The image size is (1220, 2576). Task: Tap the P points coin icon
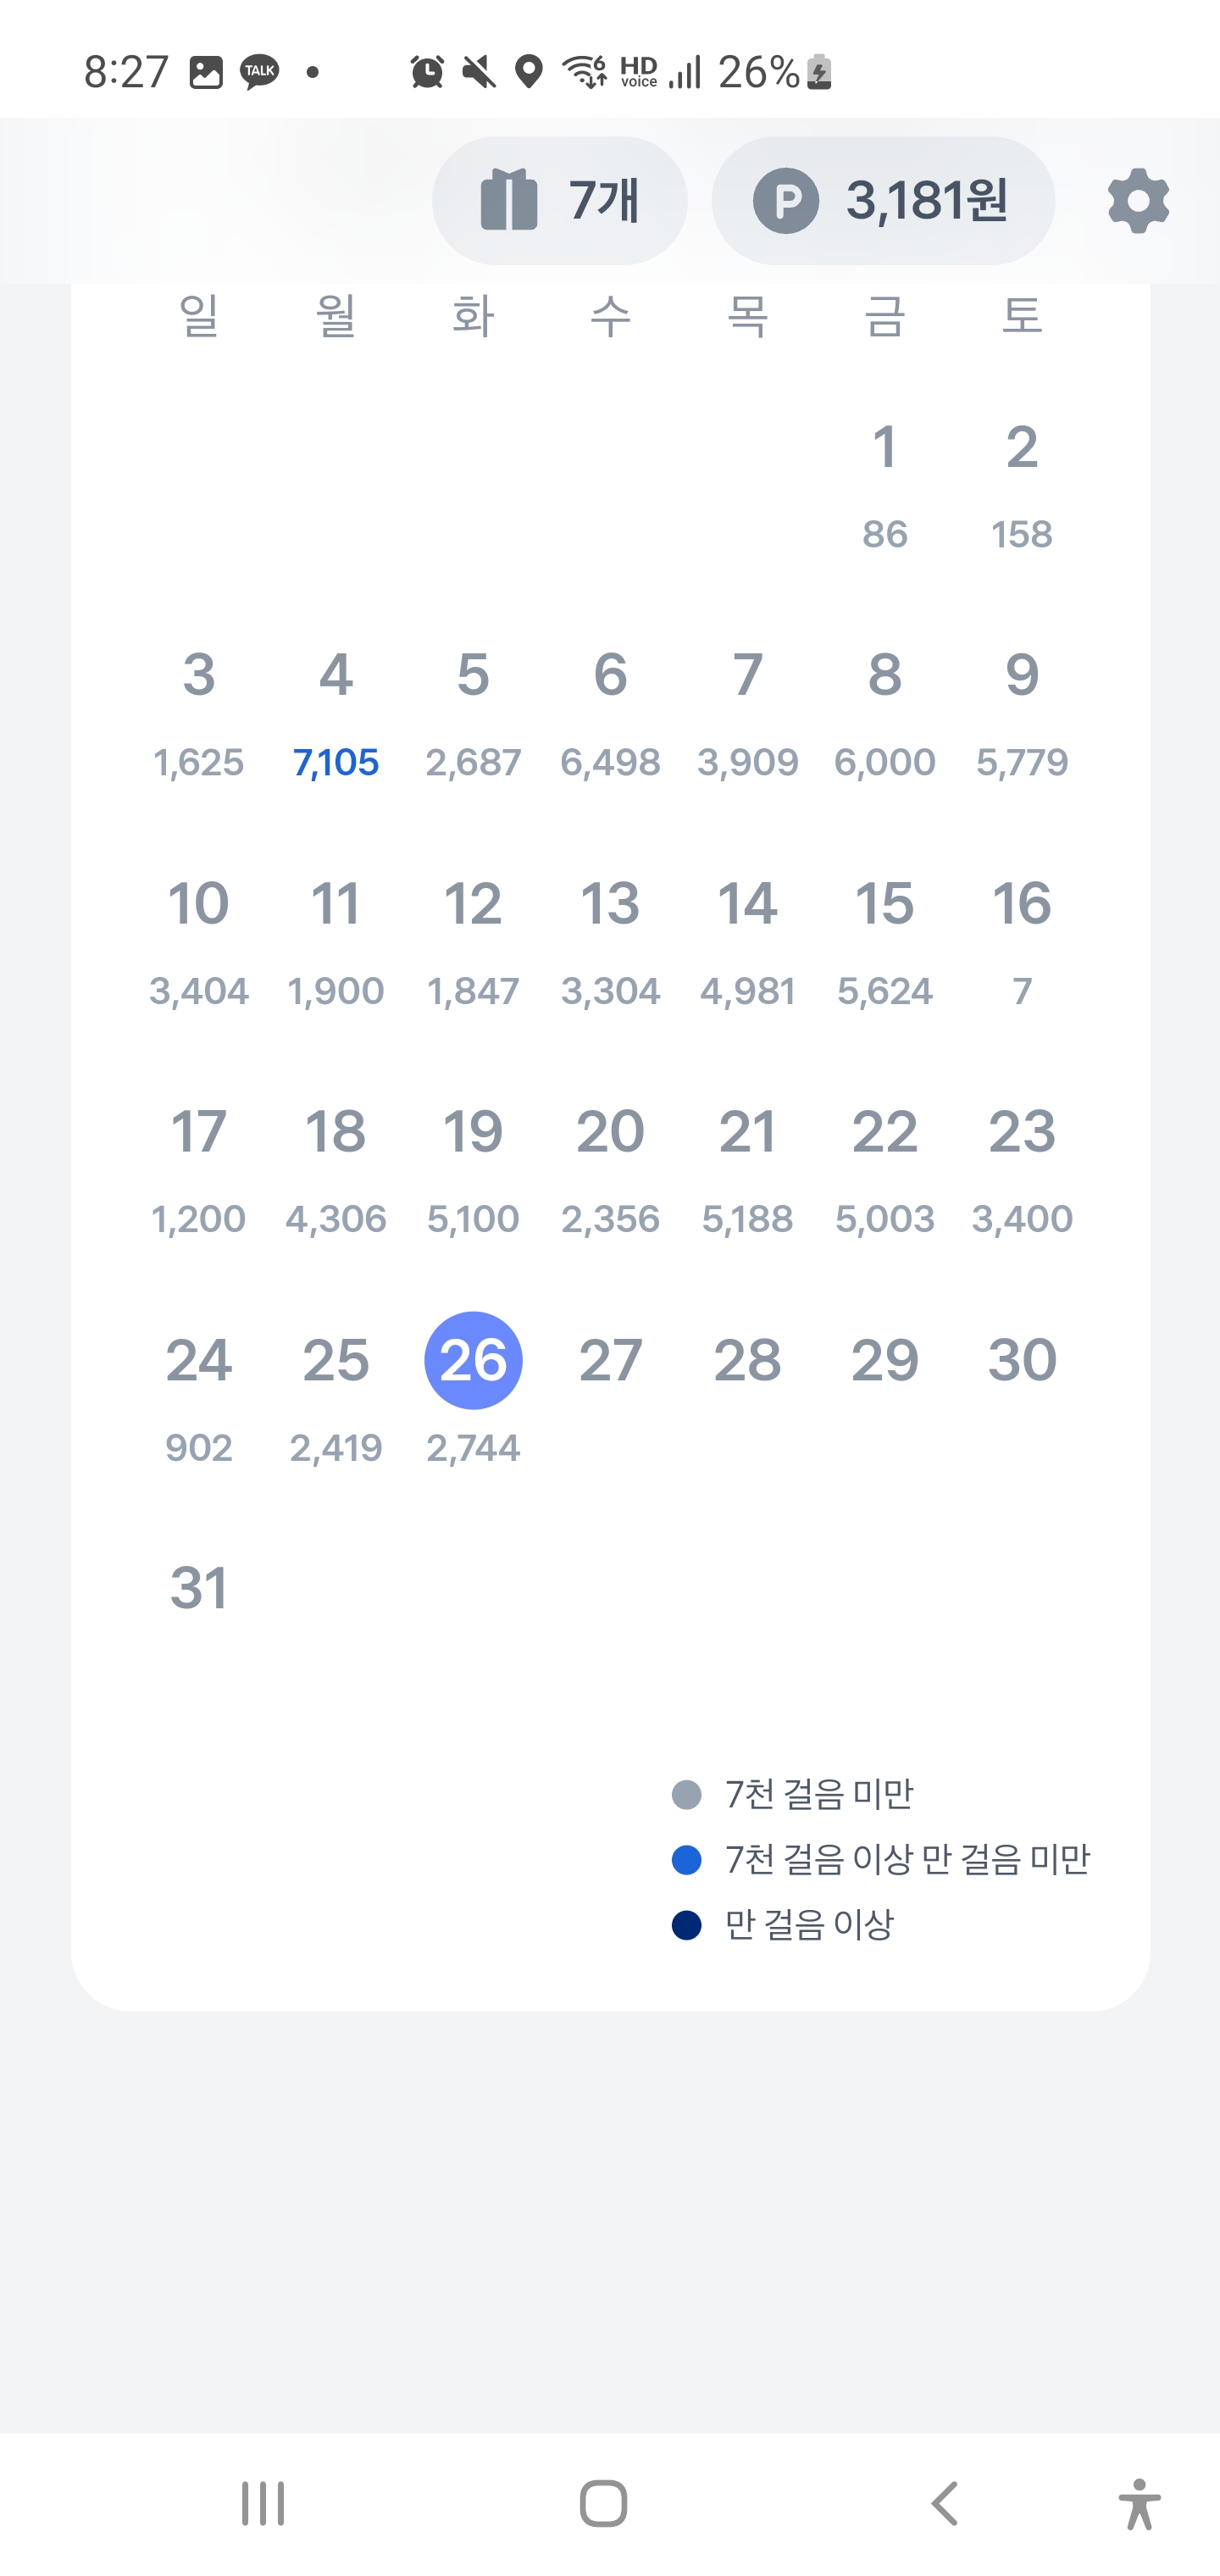pos(785,201)
